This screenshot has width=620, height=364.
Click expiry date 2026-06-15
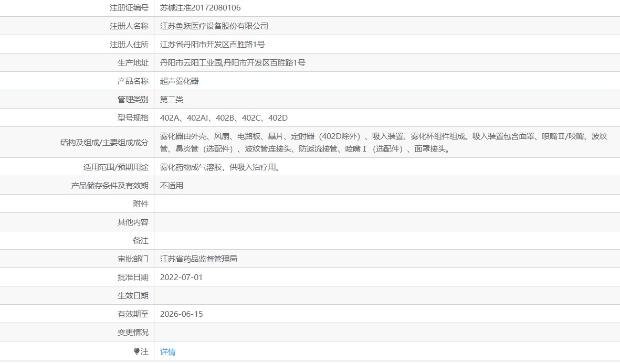click(x=181, y=314)
